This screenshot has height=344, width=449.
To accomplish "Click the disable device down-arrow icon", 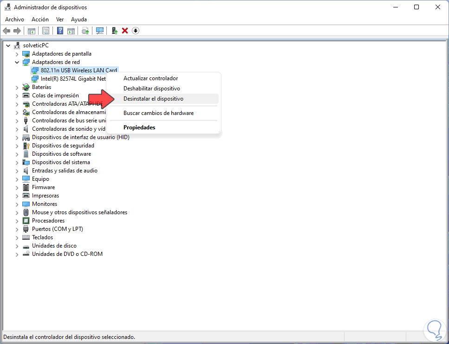I will pyautogui.click(x=136, y=31).
